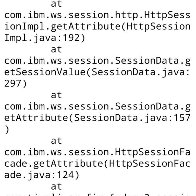Click the partially visible com.tivoli line
Viewport: 196px width, 196px height.
tap(97, 194)
